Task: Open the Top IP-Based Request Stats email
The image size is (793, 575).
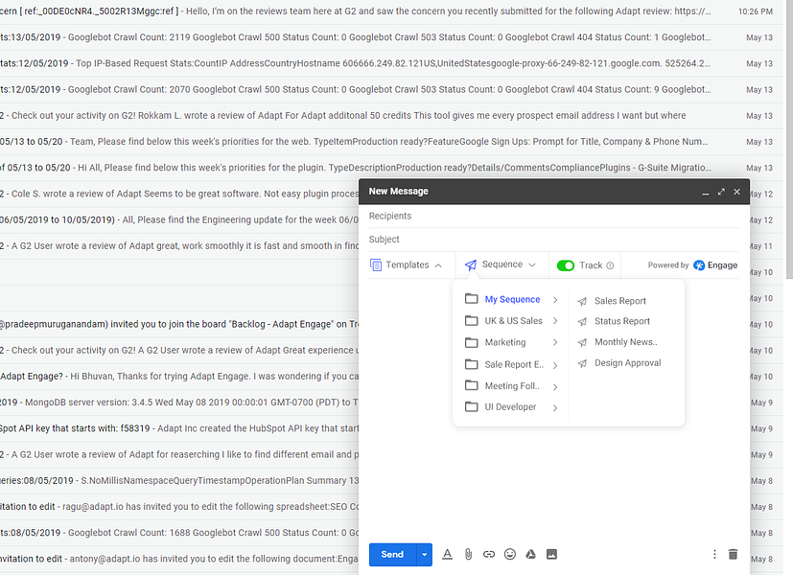Action: point(389,63)
